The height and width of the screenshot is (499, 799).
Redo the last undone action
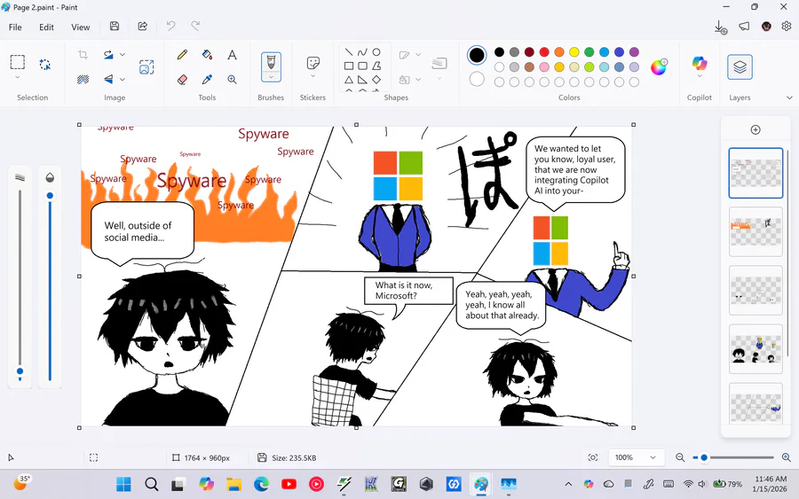[x=195, y=26]
